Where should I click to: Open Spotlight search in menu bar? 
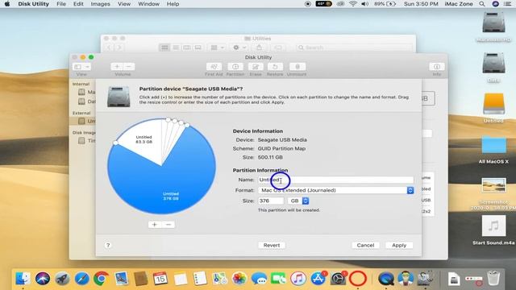pyautogui.click(x=482, y=4)
